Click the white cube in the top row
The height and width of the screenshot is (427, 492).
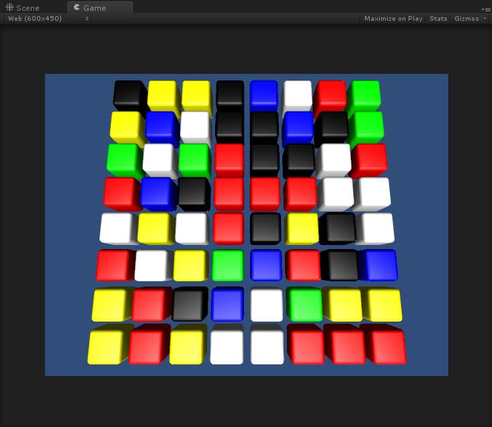(x=297, y=94)
